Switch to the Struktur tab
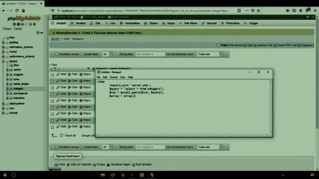319x179 pixels. coord(78,23)
